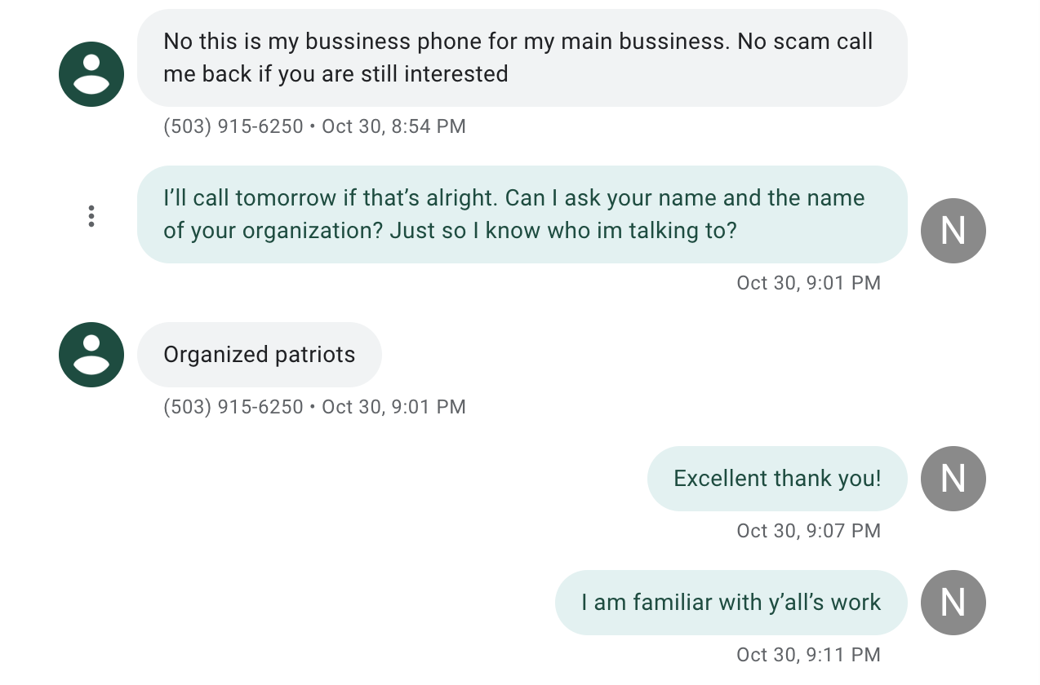Select the 'Organized patriots' message bubble

click(259, 355)
